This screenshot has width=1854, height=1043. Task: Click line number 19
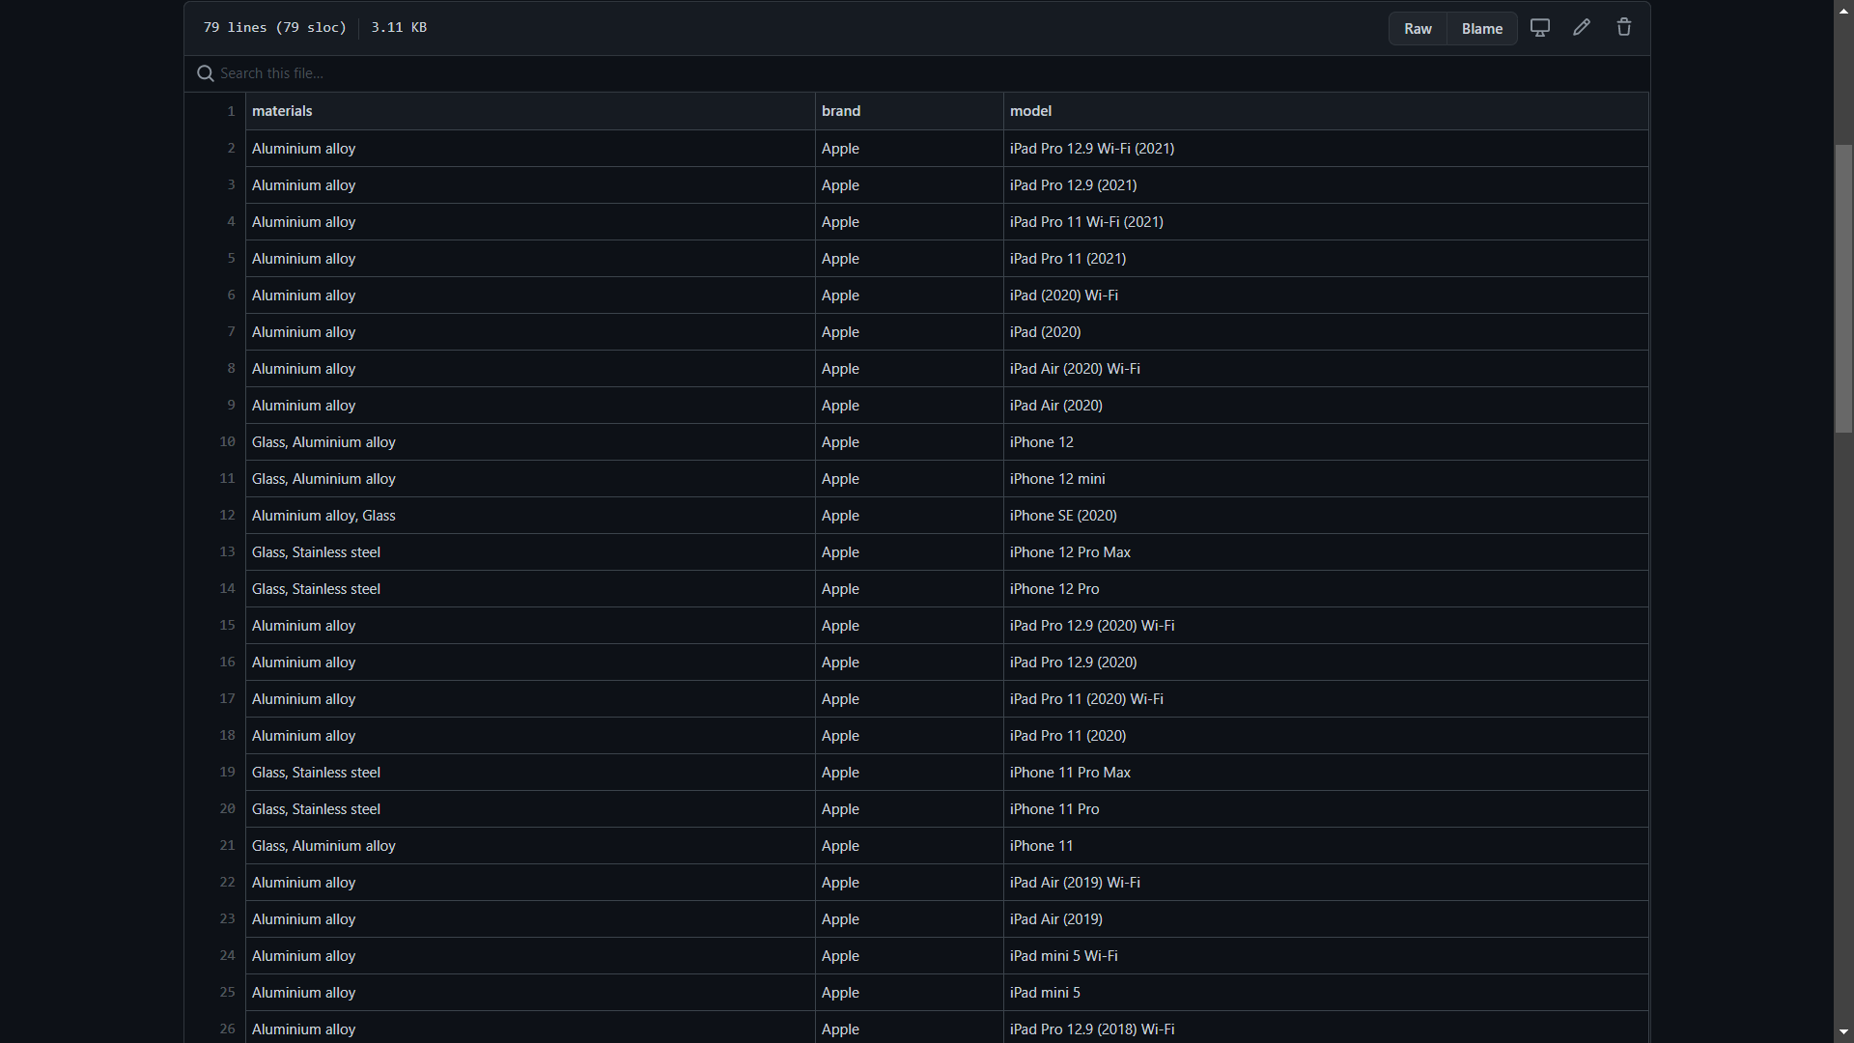click(x=227, y=772)
